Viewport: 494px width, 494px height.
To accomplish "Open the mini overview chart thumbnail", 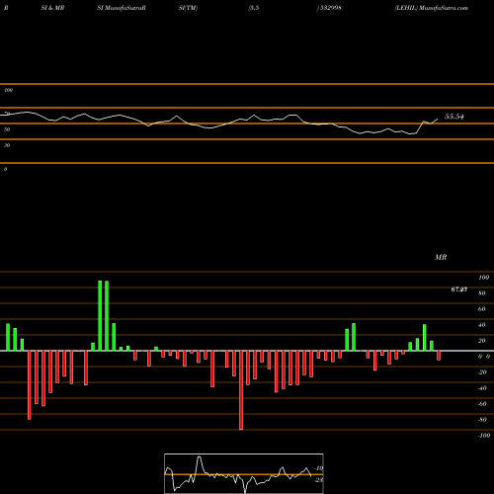I will pos(244,473).
